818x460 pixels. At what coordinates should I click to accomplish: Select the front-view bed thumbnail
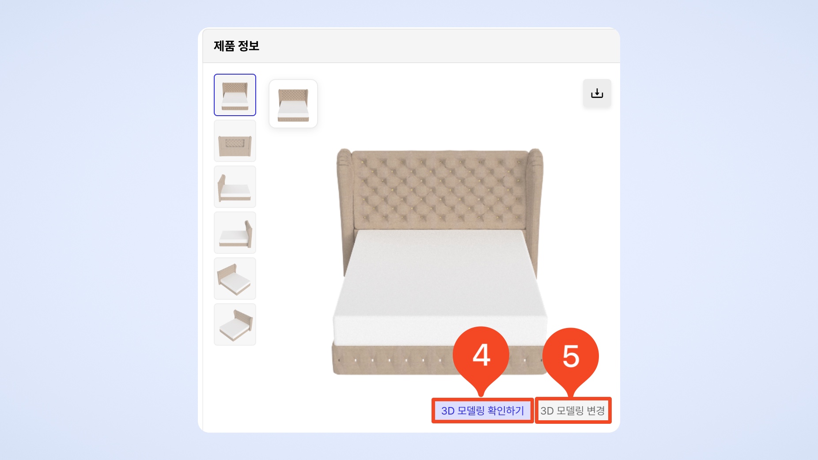click(x=235, y=95)
